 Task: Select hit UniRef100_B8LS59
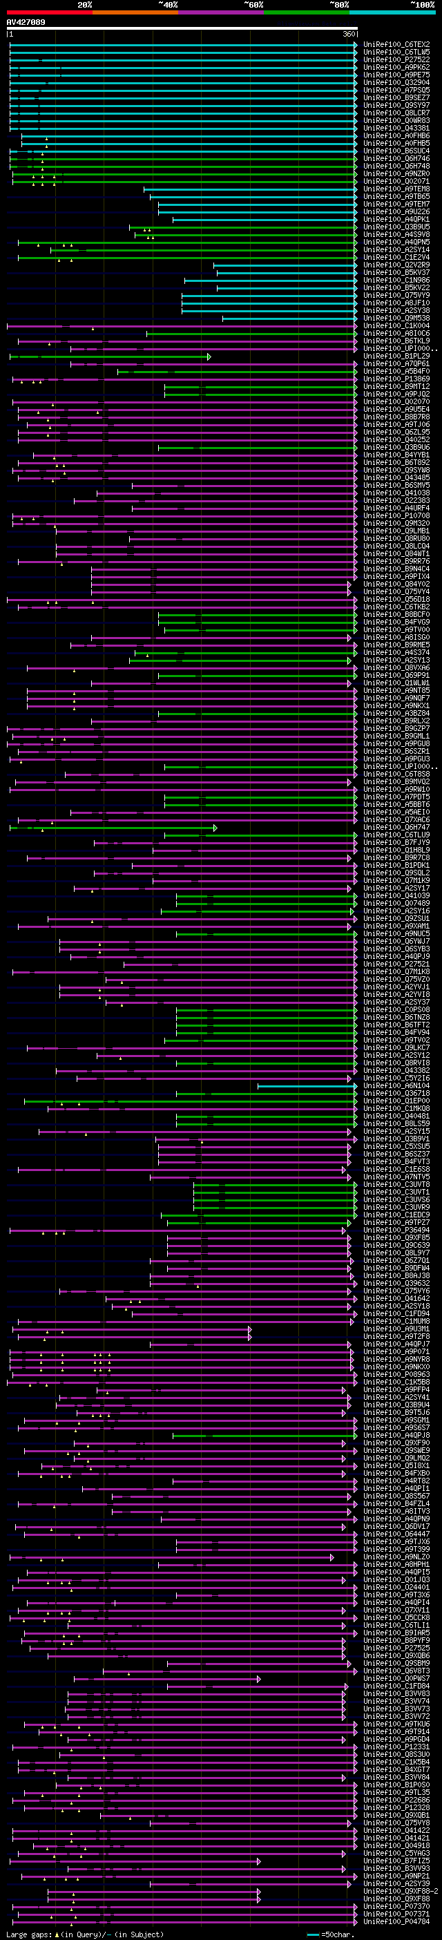(397, 1123)
